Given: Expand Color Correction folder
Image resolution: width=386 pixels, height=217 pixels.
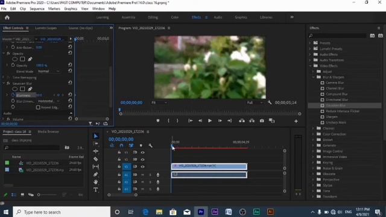Looking at the screenshot, I should (313, 134).
